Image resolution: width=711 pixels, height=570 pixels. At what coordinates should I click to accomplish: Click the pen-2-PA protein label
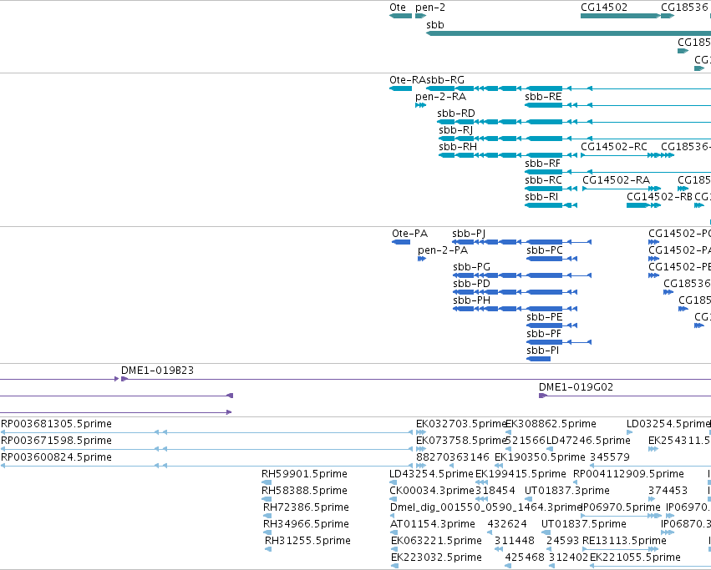tap(443, 250)
